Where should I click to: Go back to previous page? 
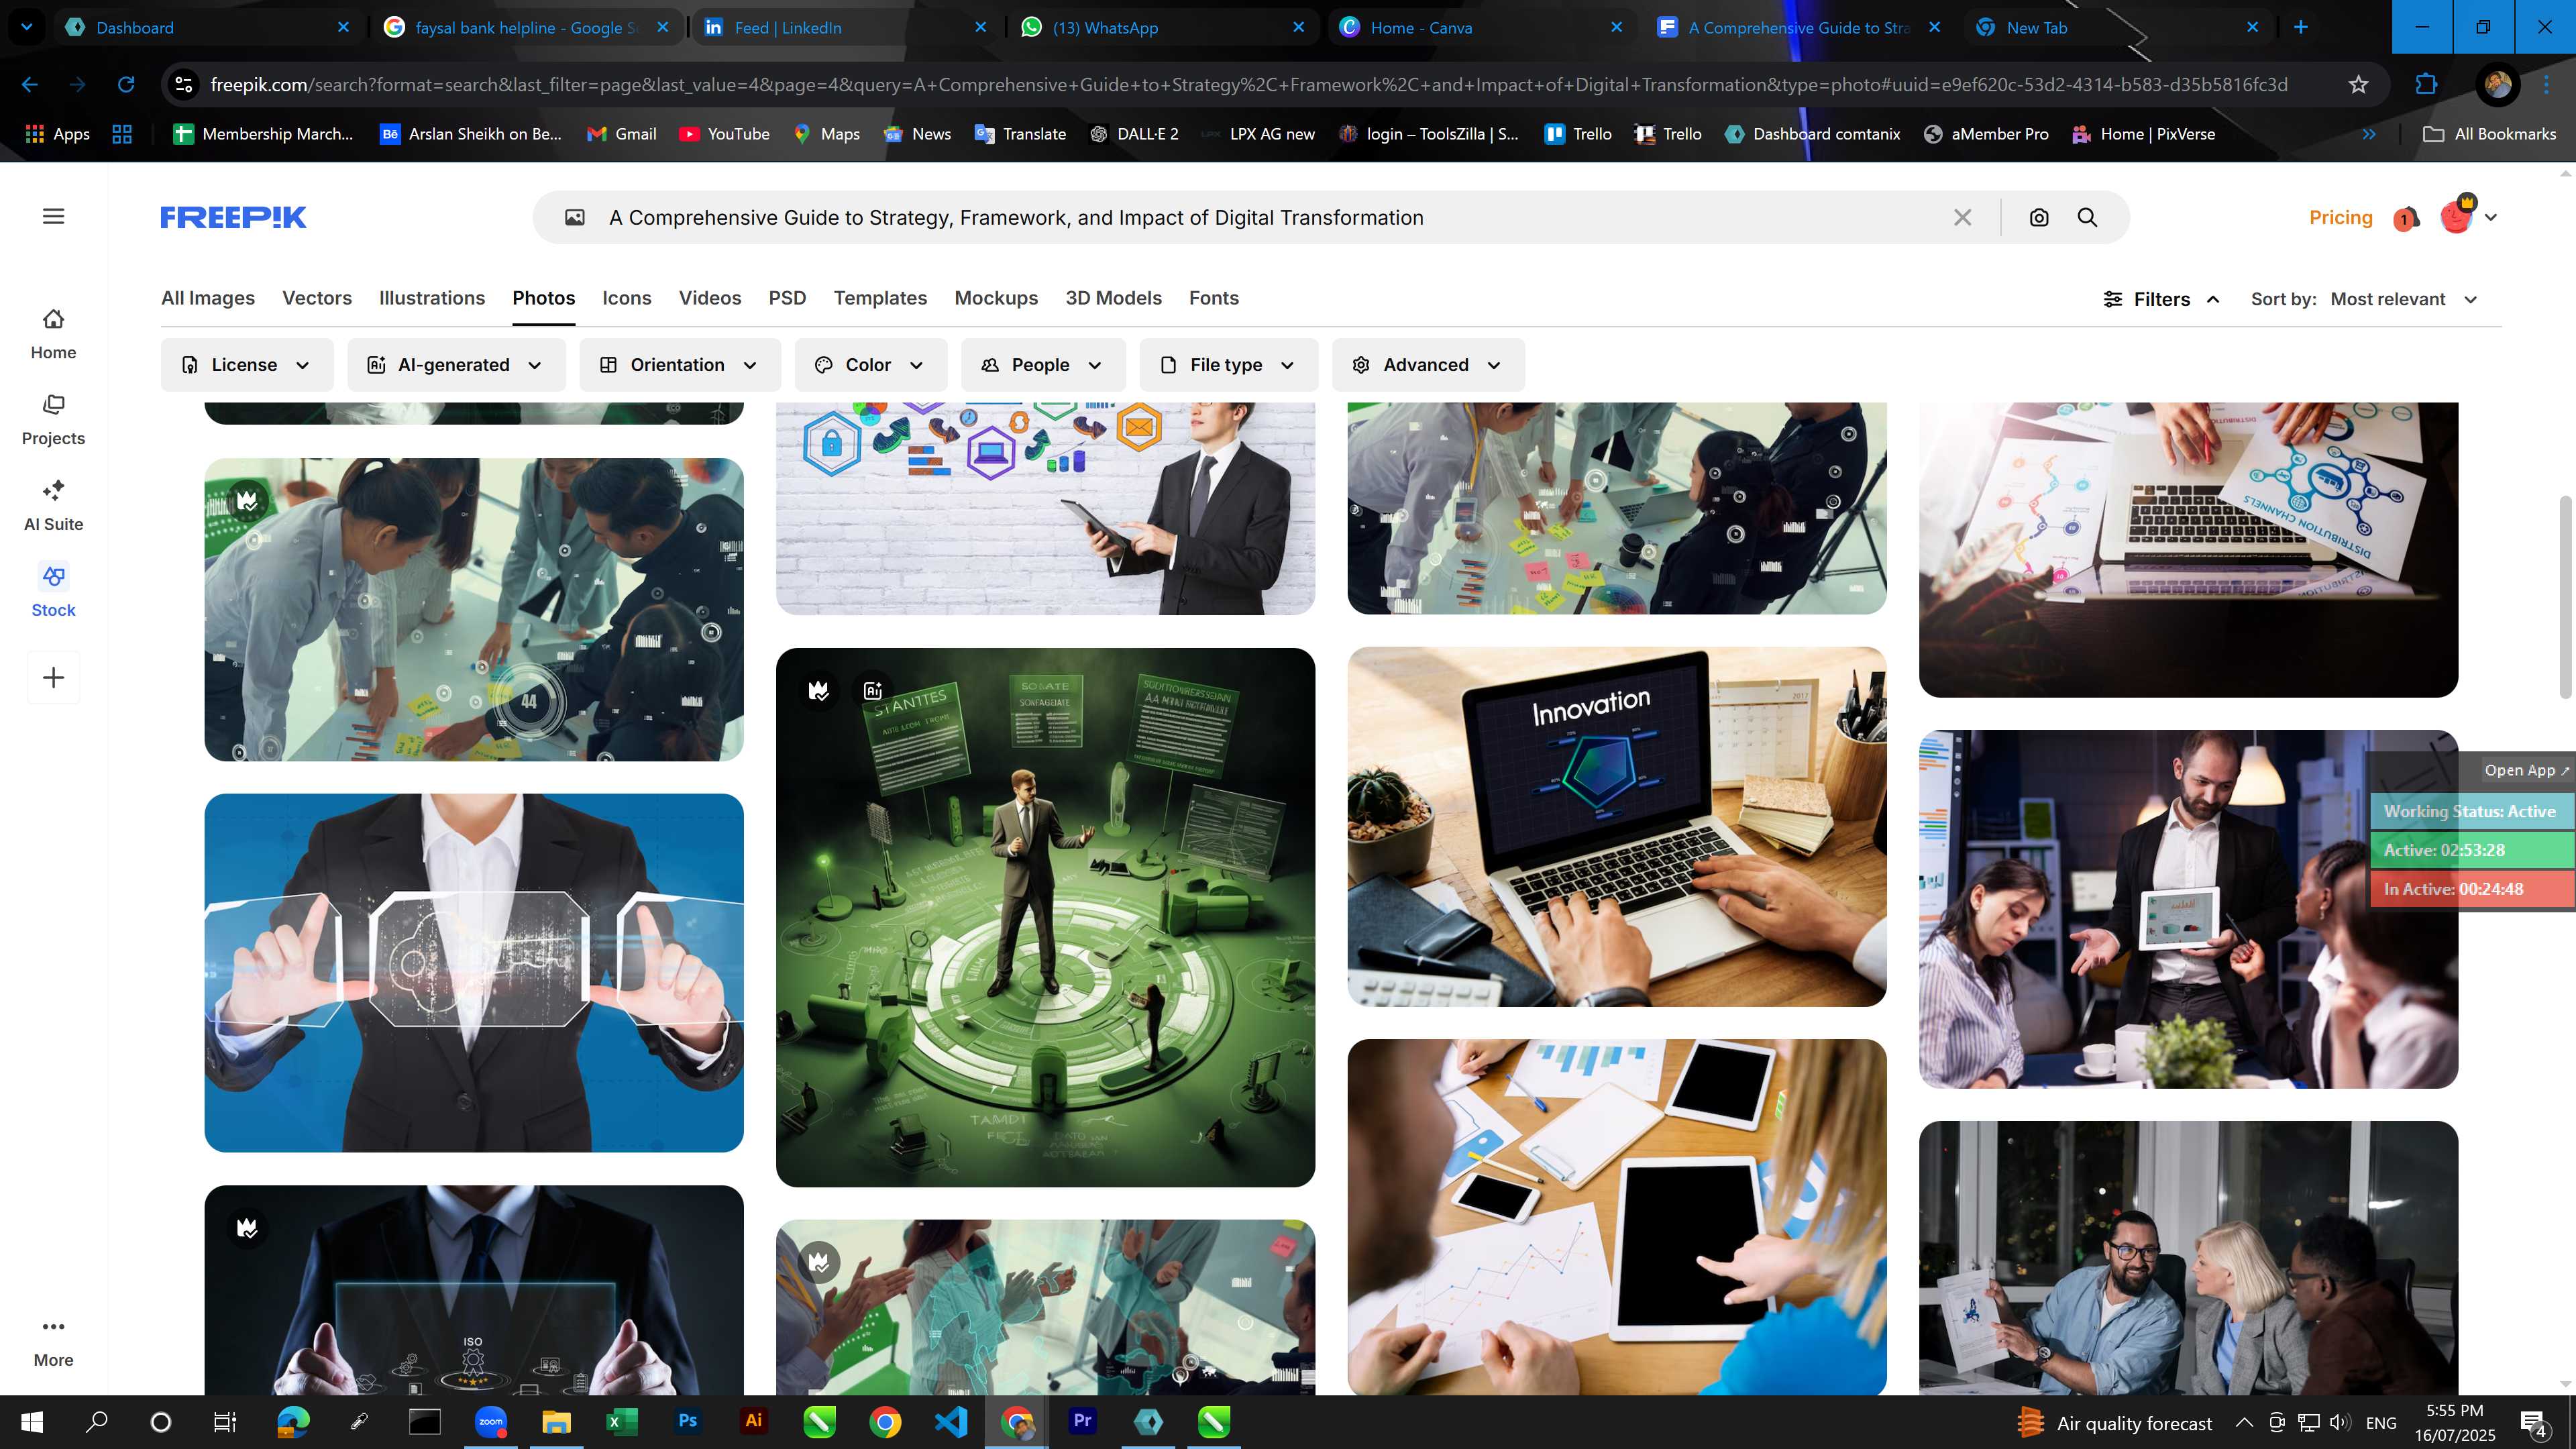click(30, 85)
